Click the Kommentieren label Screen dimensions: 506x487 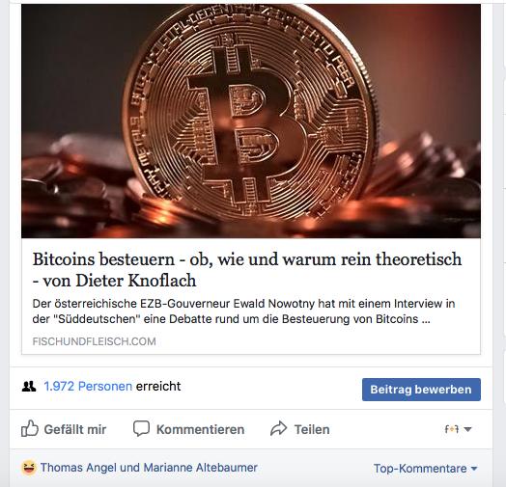(201, 430)
